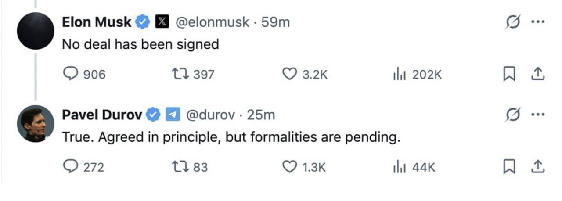This screenshot has width=562, height=201.
Task: Open more options menu on Durov's tweet
Action: pyautogui.click(x=537, y=115)
